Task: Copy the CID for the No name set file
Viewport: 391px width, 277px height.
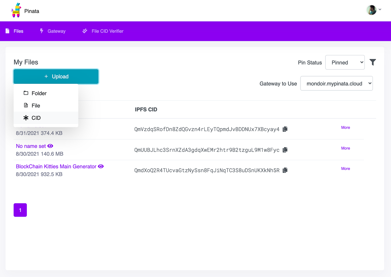Action: (285, 150)
